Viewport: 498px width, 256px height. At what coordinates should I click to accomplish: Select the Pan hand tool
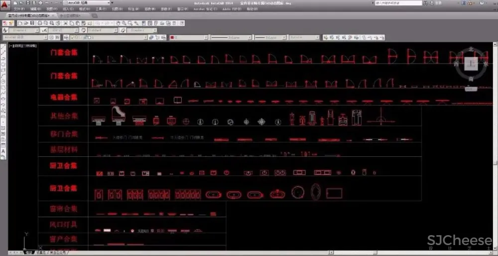(x=118, y=23)
